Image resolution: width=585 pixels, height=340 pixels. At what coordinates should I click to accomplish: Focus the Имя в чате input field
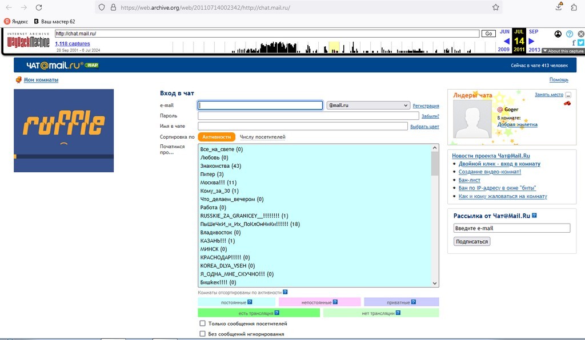click(x=303, y=126)
